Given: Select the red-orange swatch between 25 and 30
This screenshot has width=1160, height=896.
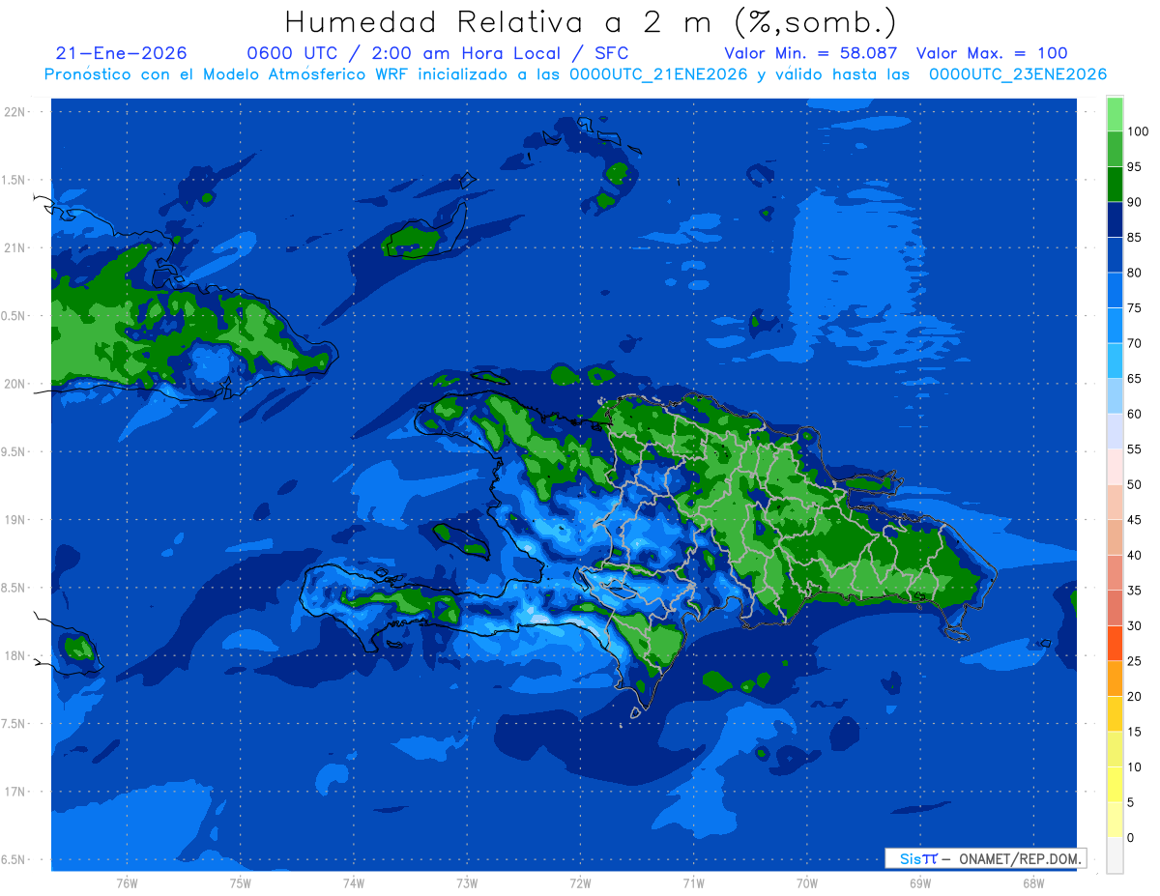Looking at the screenshot, I should (1115, 643).
